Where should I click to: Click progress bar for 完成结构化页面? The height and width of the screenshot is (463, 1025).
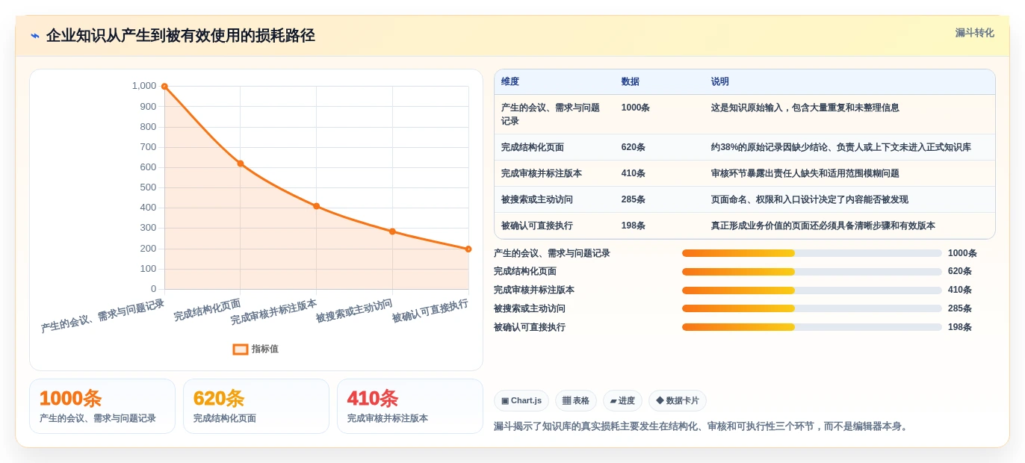coord(812,272)
